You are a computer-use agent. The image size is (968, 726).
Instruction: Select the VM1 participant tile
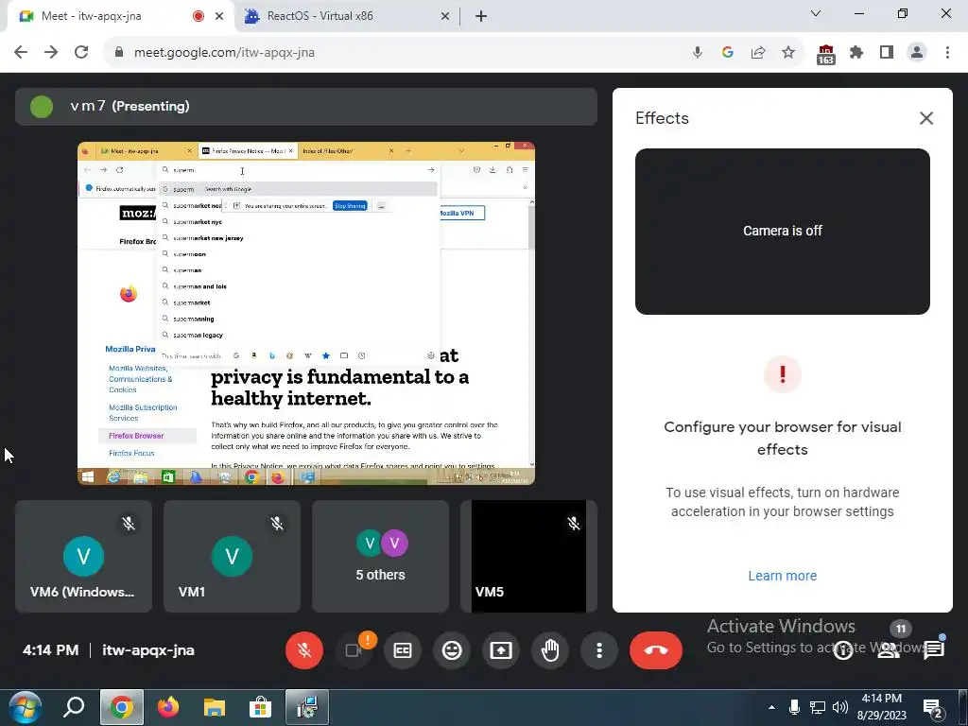click(232, 556)
